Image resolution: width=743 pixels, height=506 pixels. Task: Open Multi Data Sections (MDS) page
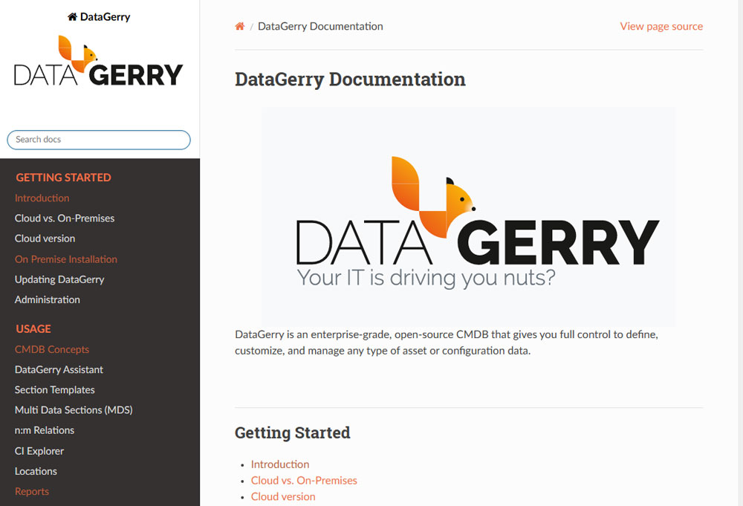tap(74, 410)
